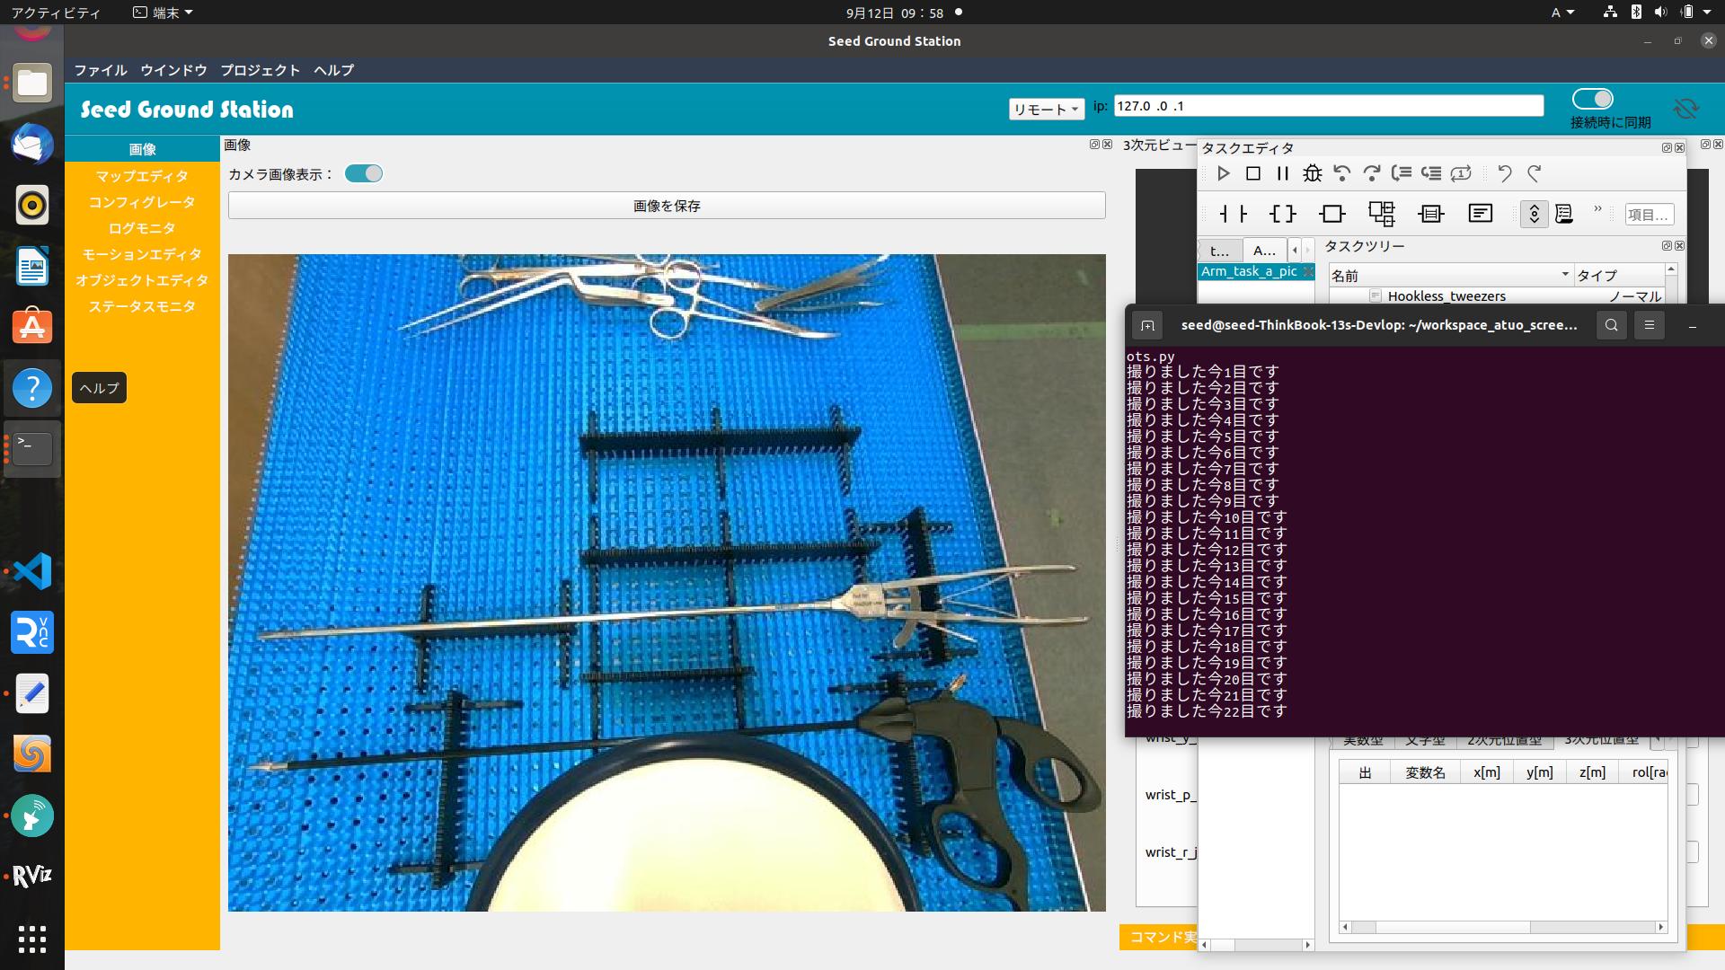This screenshot has width=1725, height=970.
Task: Float the タスクツリー panel
Action: click(x=1667, y=246)
